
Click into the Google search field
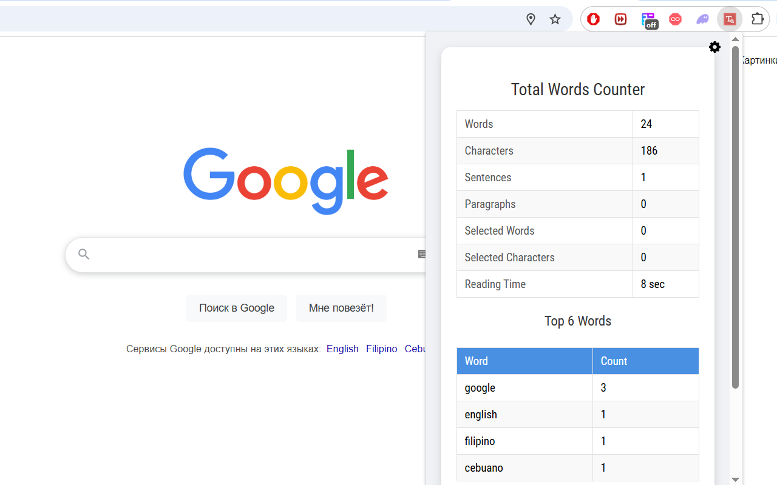(246, 255)
